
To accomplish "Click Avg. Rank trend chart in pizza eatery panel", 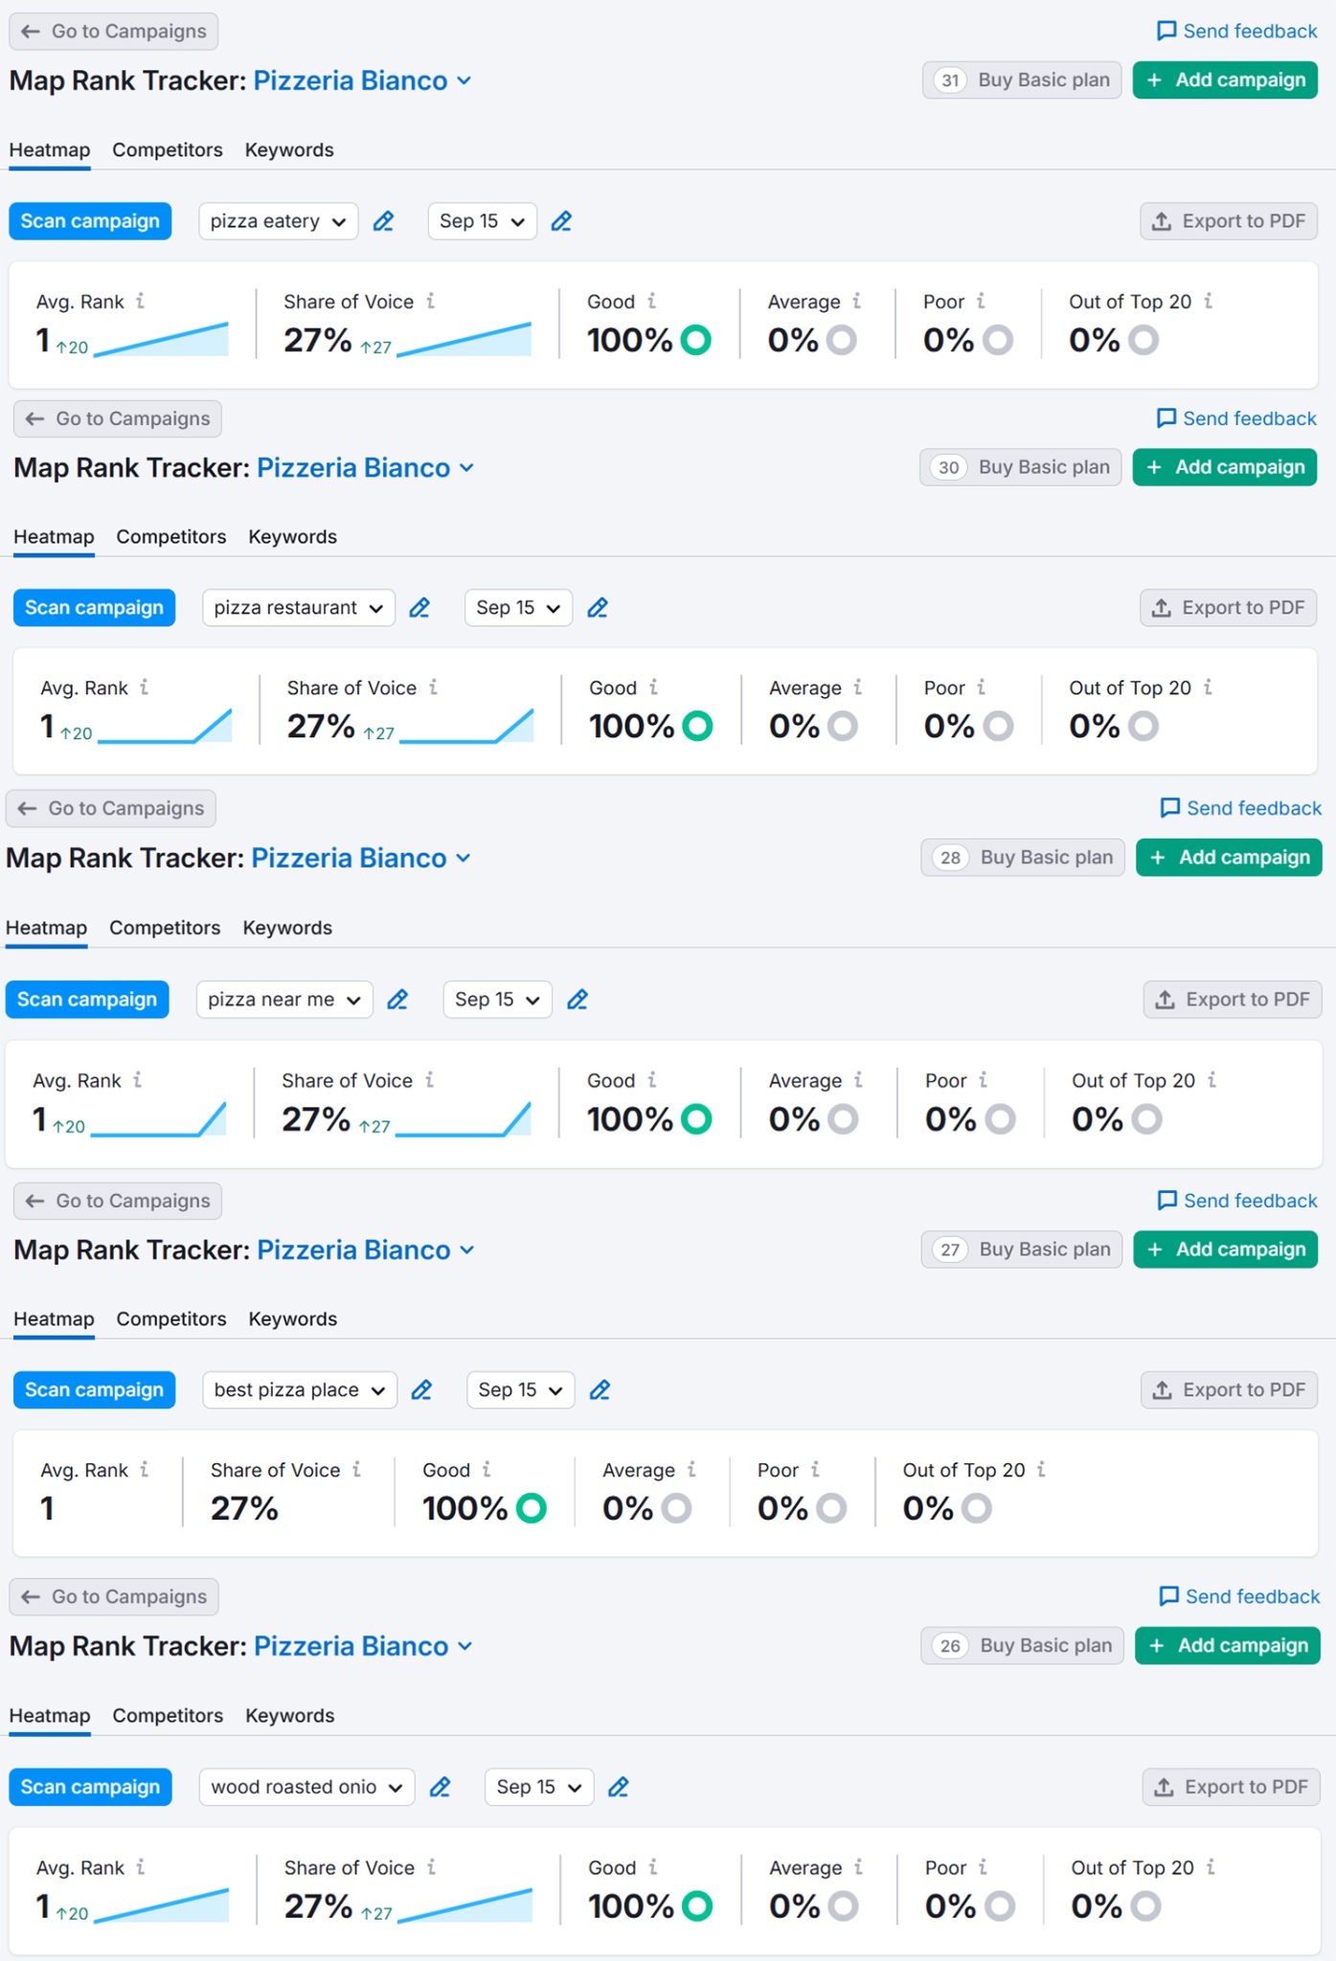I will [161, 341].
